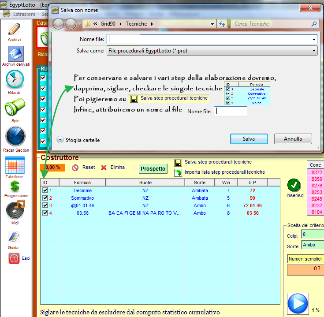
Task: Click the Numeri semplici button
Action: (305, 259)
